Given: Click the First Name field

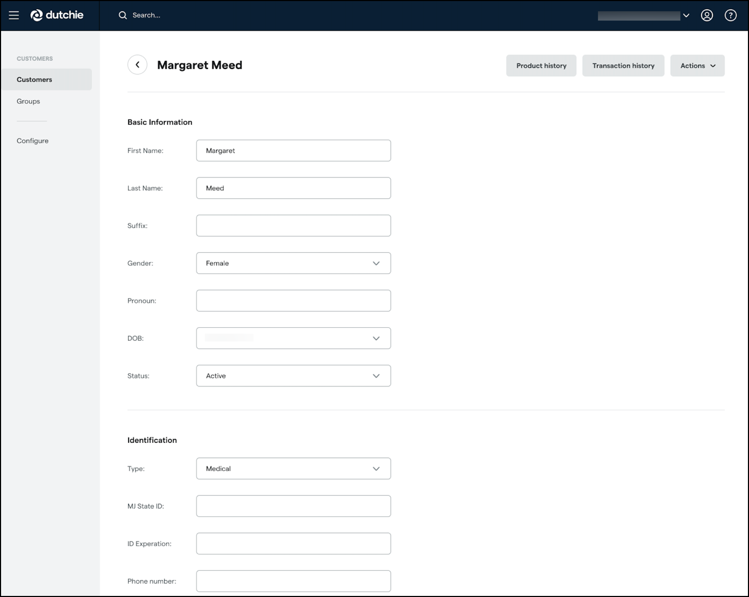Looking at the screenshot, I should point(293,151).
